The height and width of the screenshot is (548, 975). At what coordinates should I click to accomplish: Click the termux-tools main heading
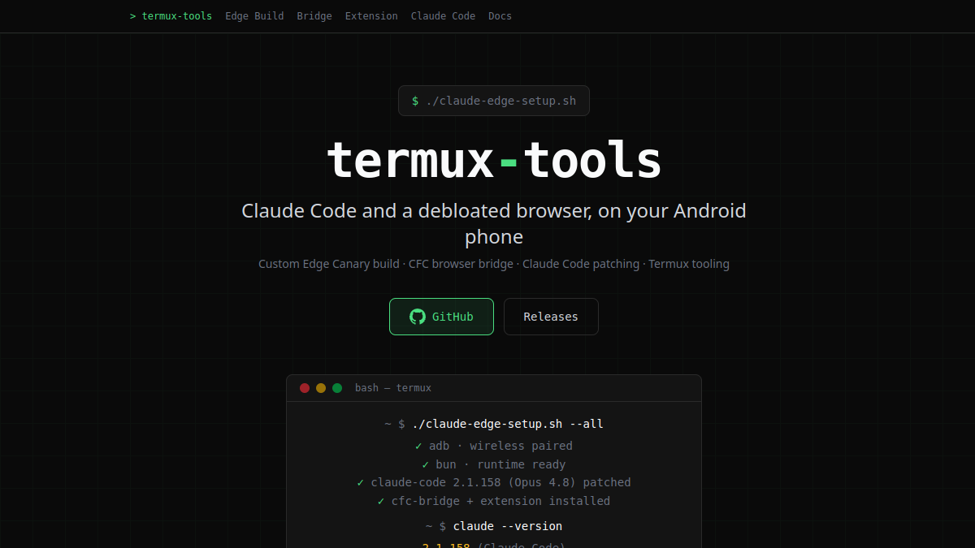pos(494,160)
